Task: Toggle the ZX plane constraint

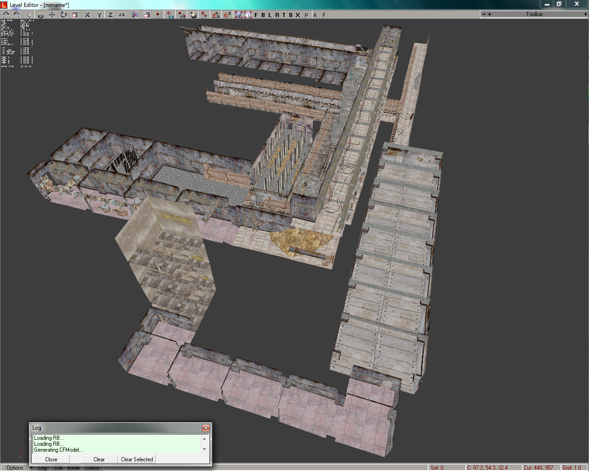Action: tap(122, 15)
